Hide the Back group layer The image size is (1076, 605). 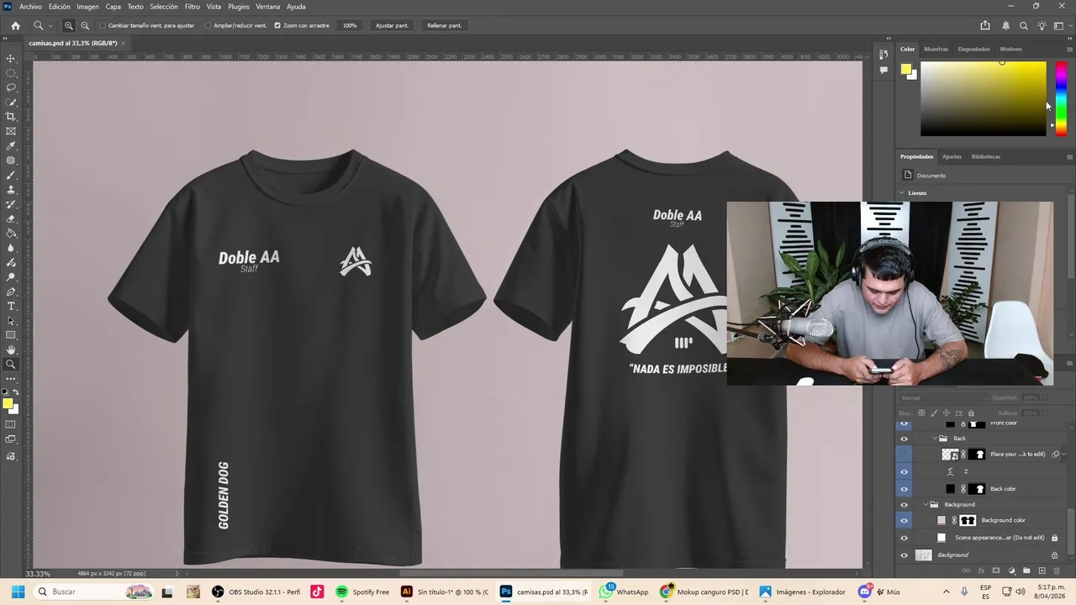[905, 439]
